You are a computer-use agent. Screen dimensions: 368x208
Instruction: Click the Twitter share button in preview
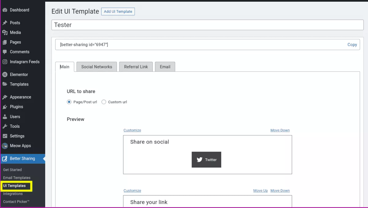pyautogui.click(x=206, y=160)
